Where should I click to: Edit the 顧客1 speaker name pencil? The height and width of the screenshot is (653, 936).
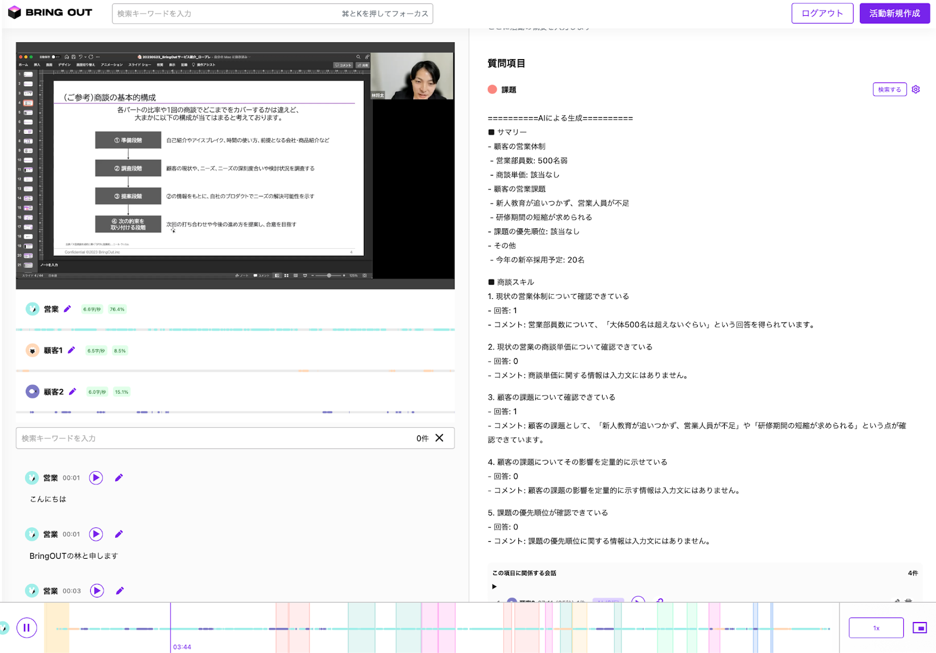tap(71, 350)
